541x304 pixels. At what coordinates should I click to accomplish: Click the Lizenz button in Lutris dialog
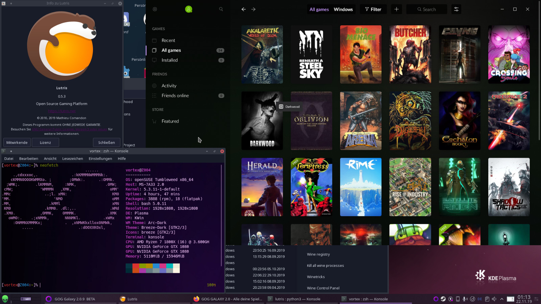(45, 143)
